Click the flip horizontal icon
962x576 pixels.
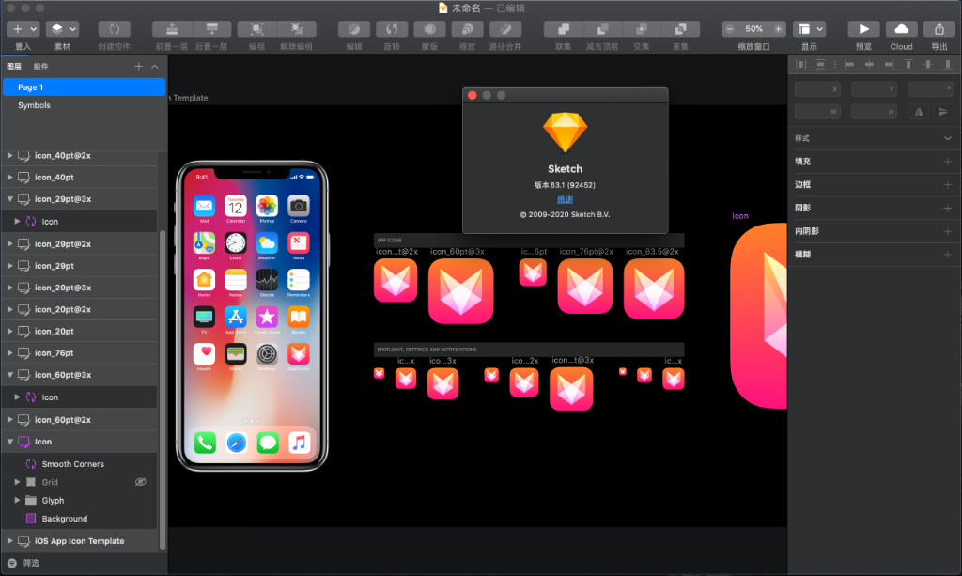pyautogui.click(x=919, y=112)
